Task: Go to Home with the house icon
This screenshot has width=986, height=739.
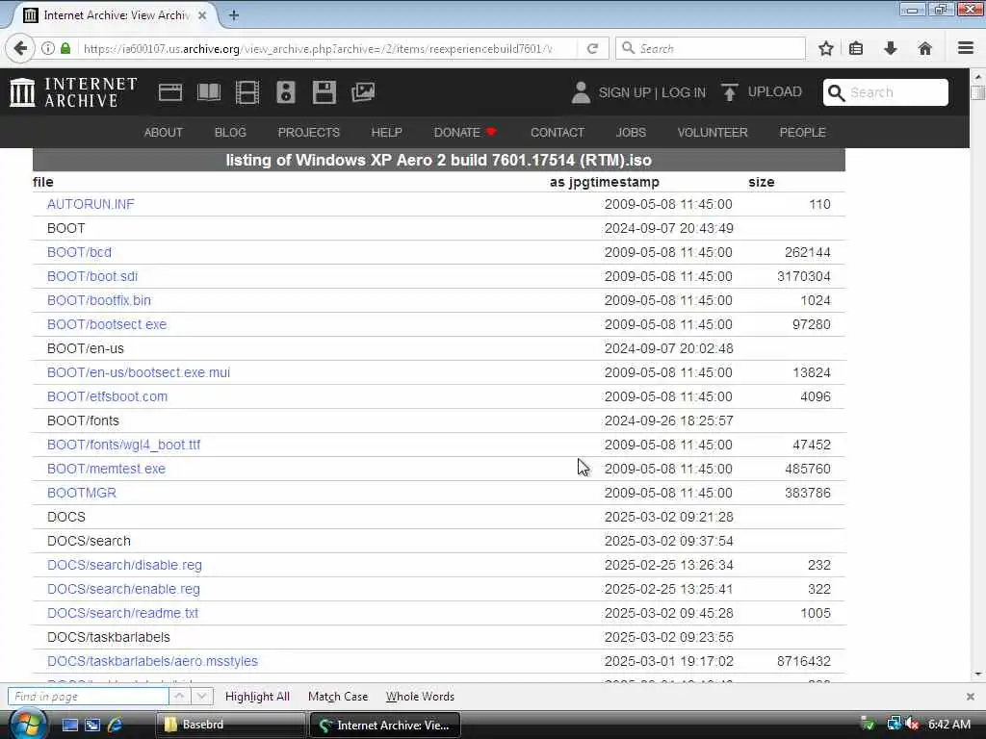Action: click(x=924, y=48)
